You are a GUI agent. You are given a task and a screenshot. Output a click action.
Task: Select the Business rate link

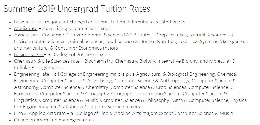pyautogui.click(x=29, y=54)
